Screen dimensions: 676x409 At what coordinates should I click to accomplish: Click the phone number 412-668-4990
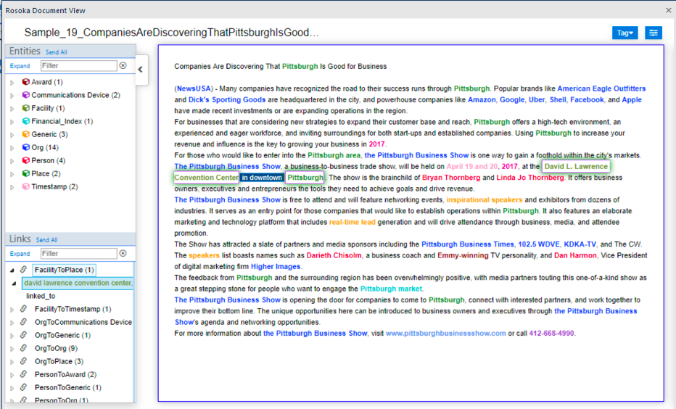coord(551,333)
